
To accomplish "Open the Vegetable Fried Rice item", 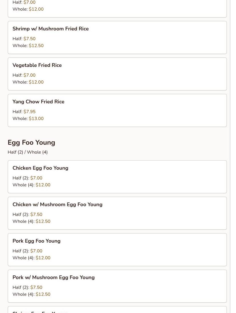I will pyautogui.click(x=37, y=65).
